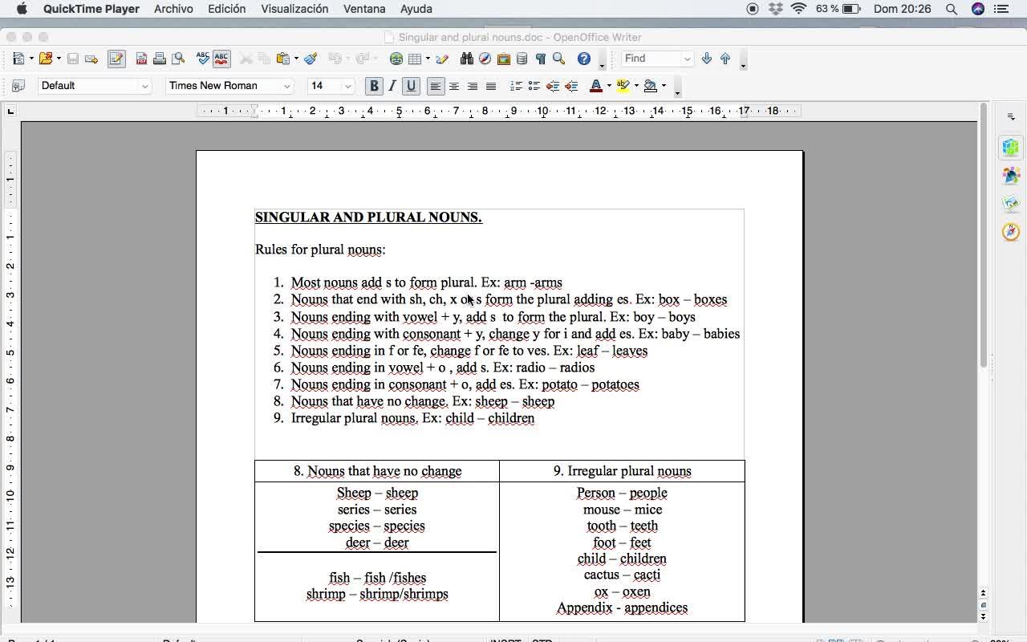Open the Ventana menu
1027x642 pixels.
coord(364,9)
